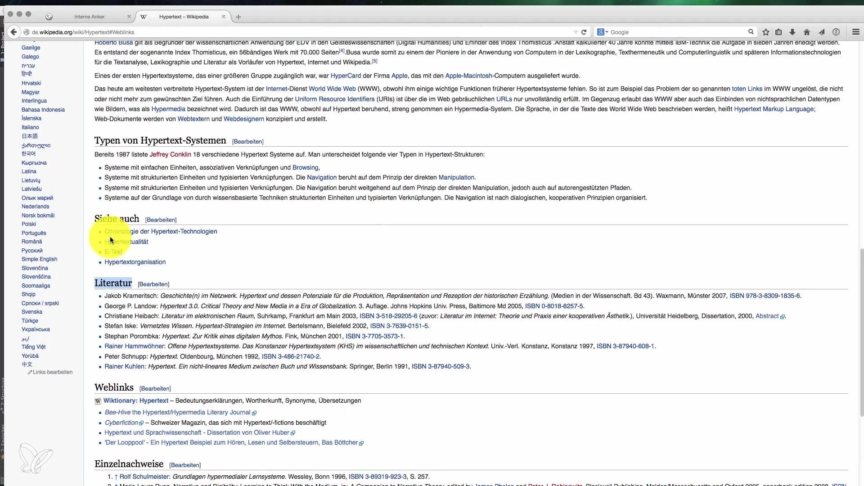
Task: Open the downloads arrow icon
Action: (792, 32)
